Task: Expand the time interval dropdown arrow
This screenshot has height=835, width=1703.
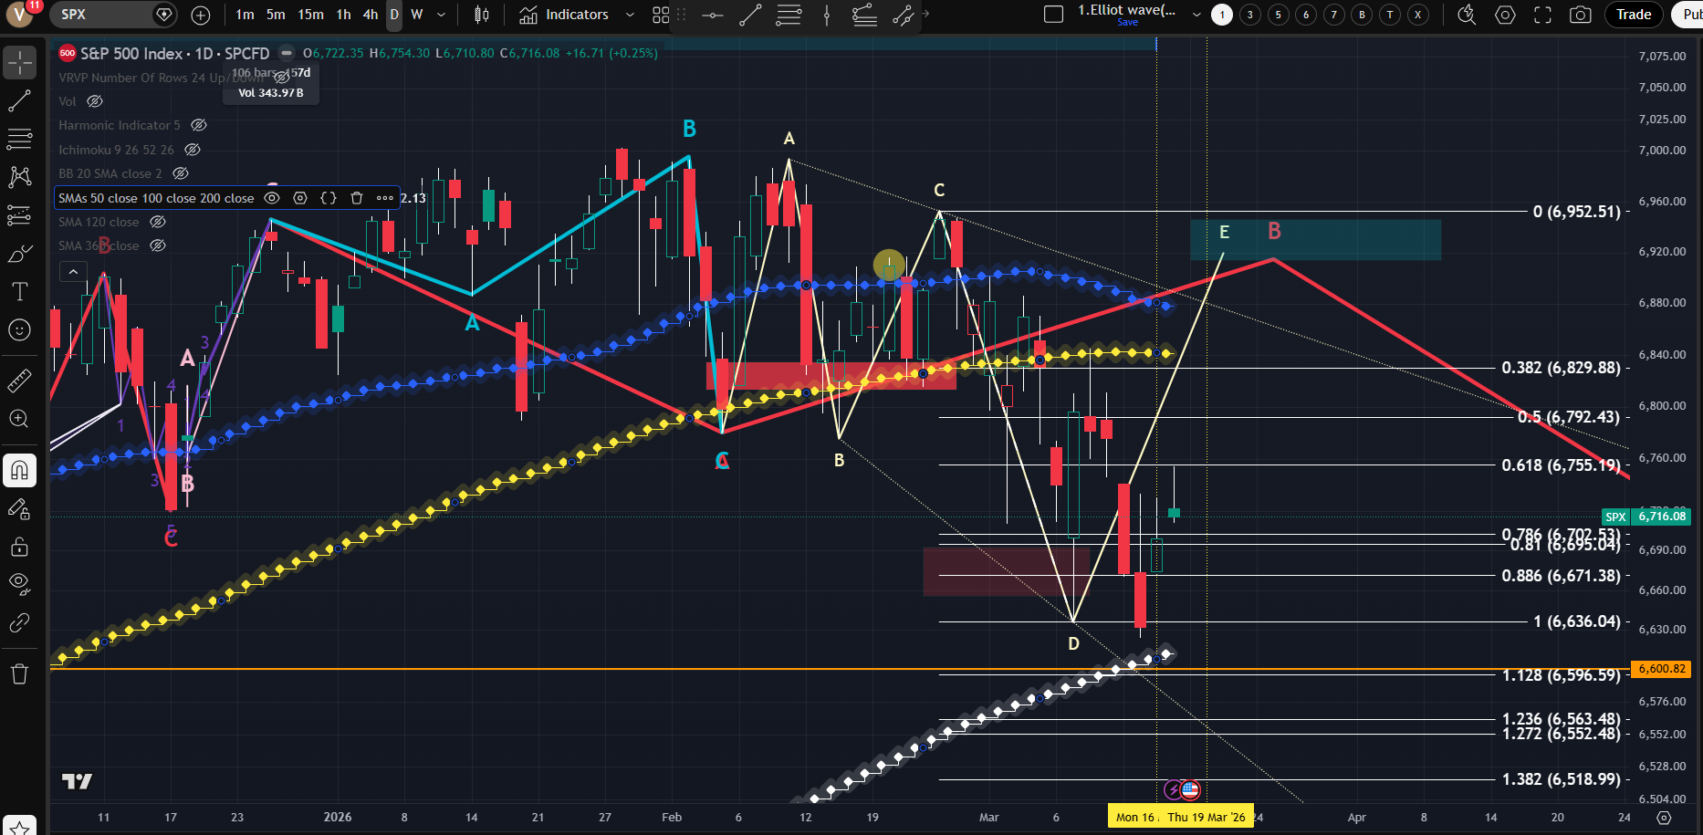Action: 442,15
